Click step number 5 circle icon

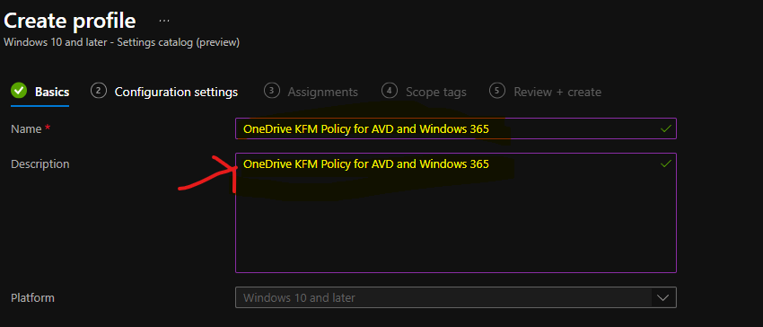click(497, 91)
